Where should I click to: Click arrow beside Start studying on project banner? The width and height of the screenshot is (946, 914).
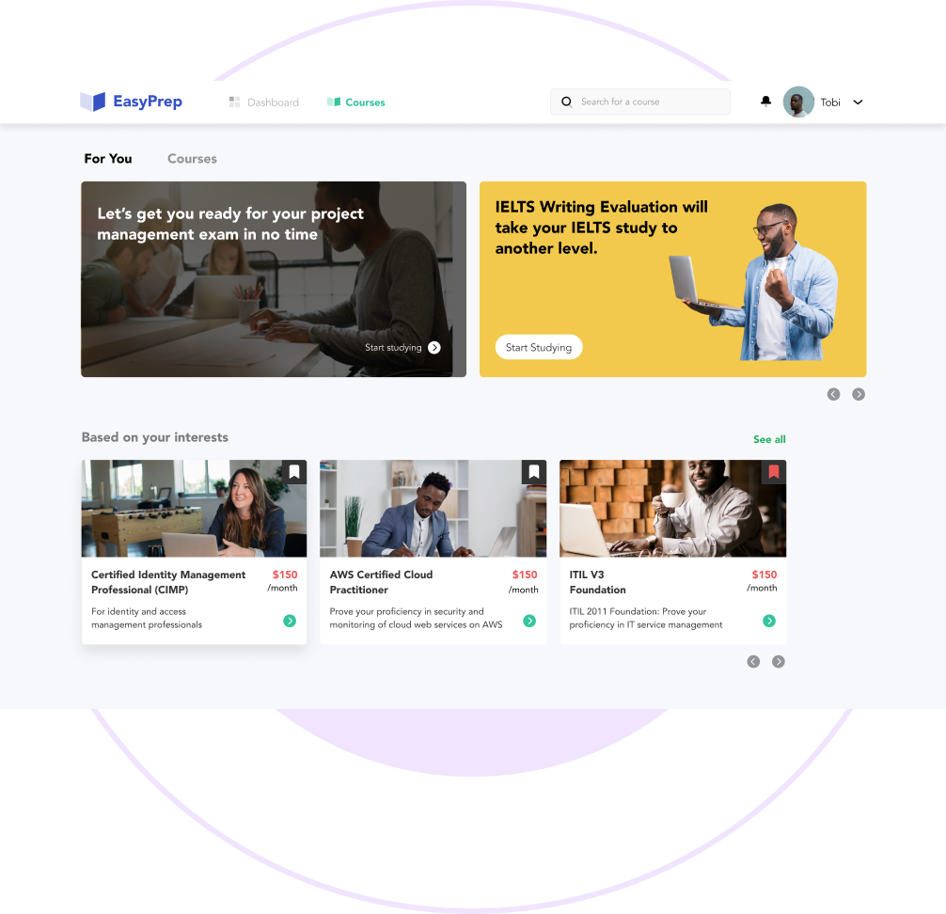point(434,348)
